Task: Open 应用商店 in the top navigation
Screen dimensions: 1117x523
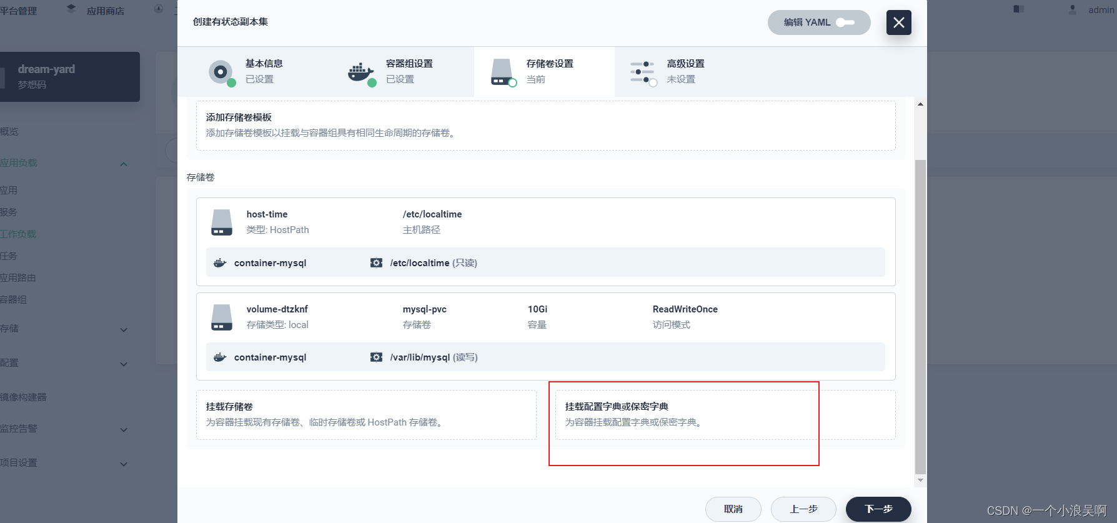Action: click(x=105, y=11)
